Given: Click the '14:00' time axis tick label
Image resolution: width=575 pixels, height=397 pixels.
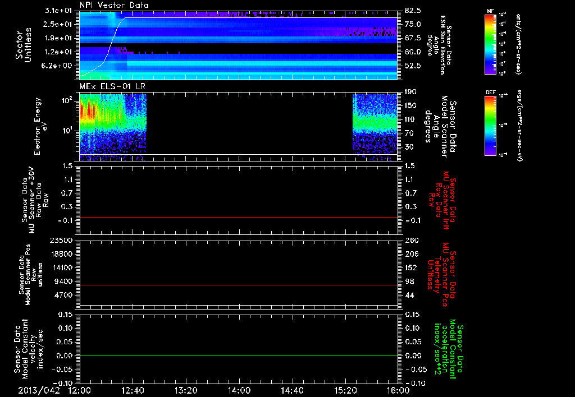Looking at the screenshot, I should click(239, 390).
